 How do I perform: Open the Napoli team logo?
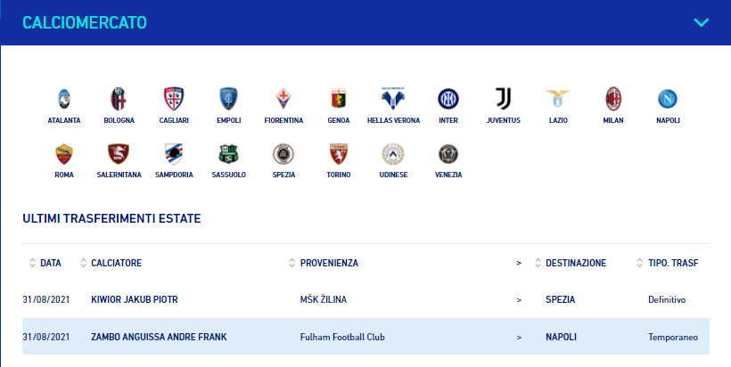pos(668,99)
